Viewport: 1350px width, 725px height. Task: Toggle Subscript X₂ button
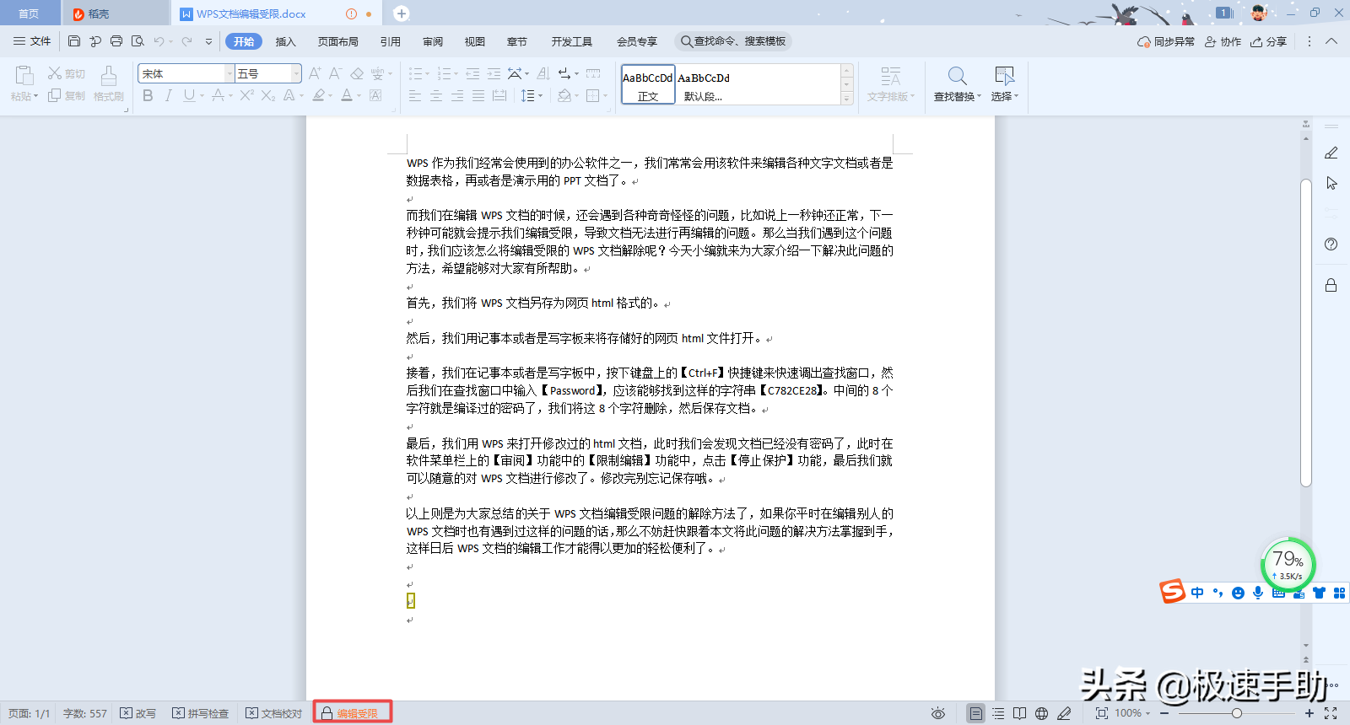pos(267,95)
